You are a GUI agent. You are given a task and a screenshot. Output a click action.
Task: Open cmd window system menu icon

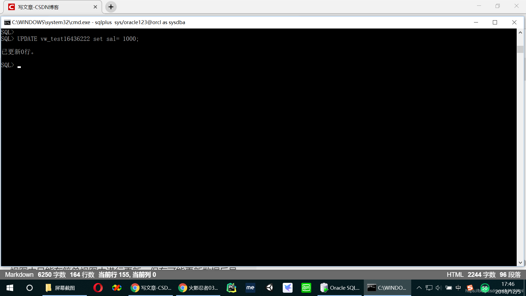point(7,22)
